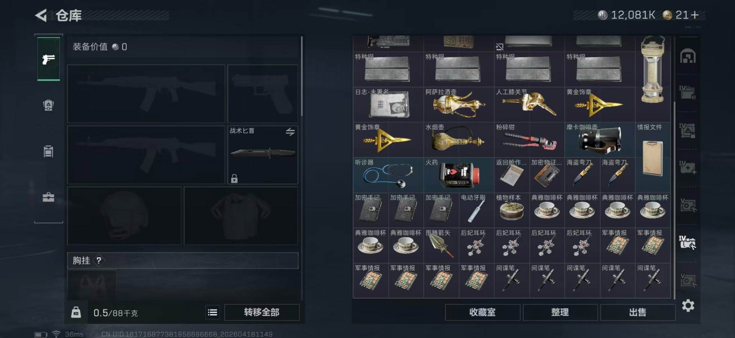Viewport: 735px width, 338px height.
Task: Select the home storage icon at right top
Action: (x=688, y=57)
